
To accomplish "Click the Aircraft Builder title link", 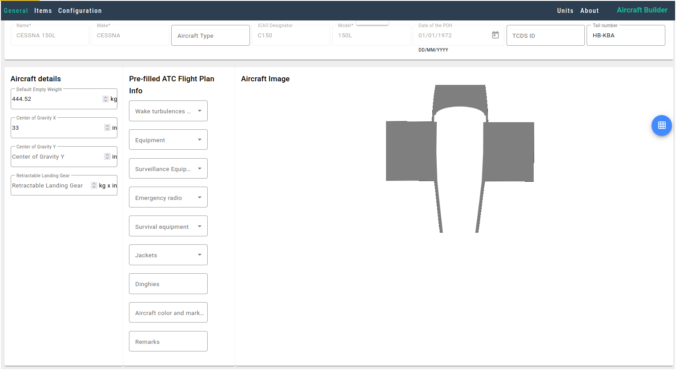I will [x=642, y=10].
